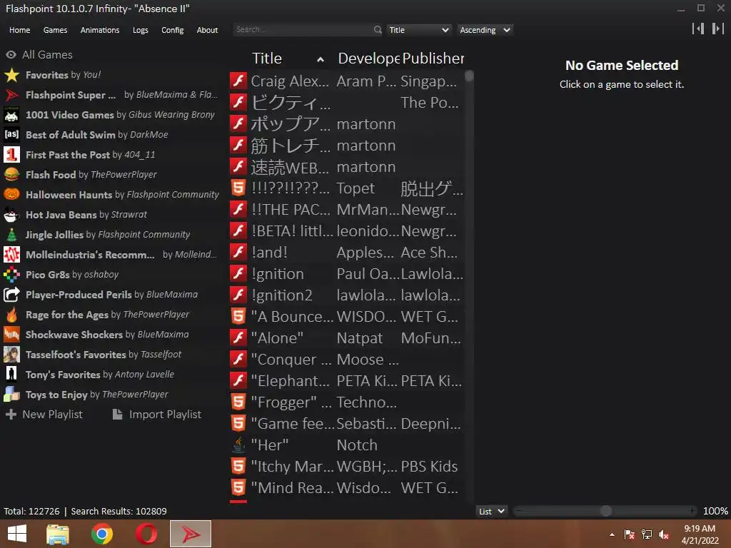
Task: Click the muted volume tray icon
Action: point(664,534)
